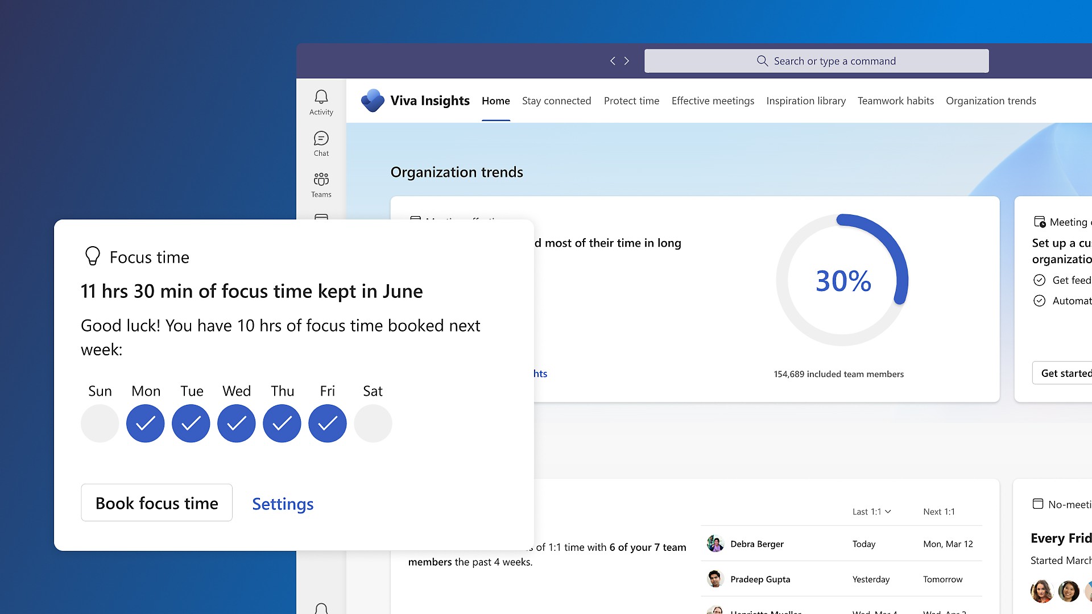
Task: Open the Chat sidebar icon
Action: pos(321,143)
